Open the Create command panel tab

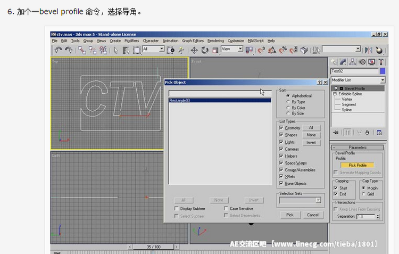(334, 62)
